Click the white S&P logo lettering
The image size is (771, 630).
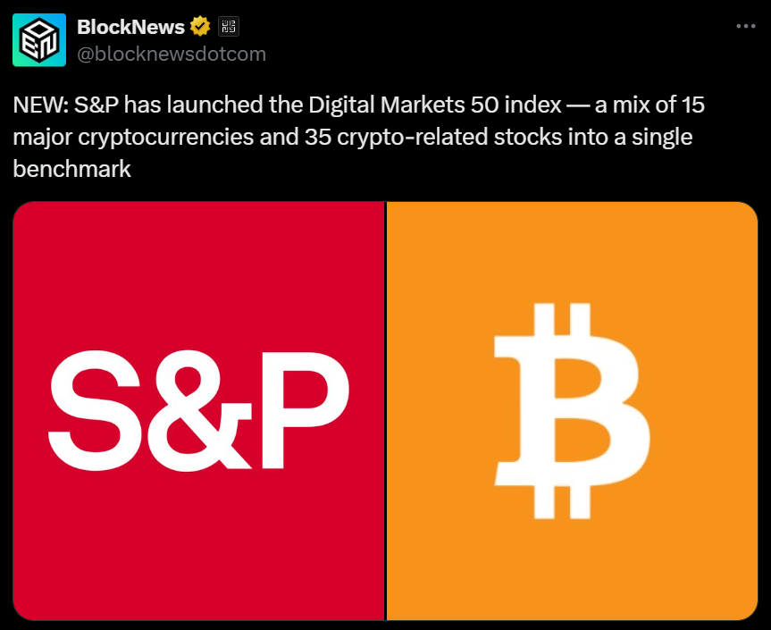tap(198, 411)
